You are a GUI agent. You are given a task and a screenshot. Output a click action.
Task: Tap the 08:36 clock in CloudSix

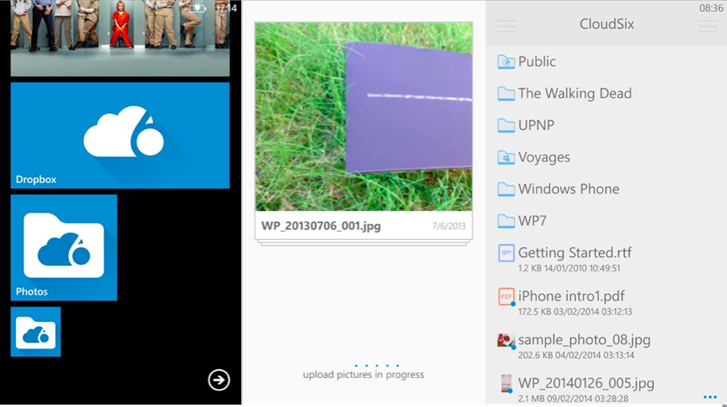[x=711, y=8]
